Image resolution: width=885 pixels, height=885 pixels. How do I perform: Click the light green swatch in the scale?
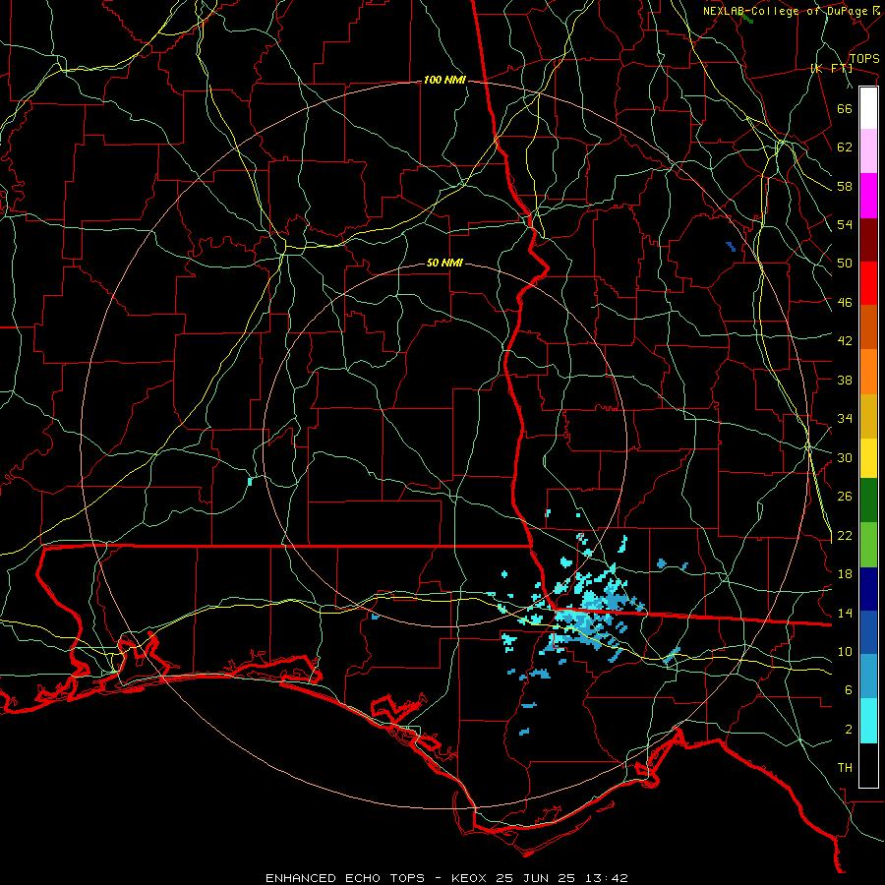tap(868, 544)
